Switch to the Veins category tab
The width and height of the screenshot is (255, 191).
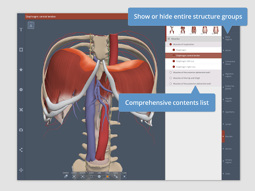pos(231,174)
